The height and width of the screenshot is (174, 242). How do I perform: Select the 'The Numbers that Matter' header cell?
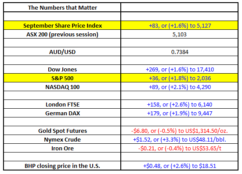click(62, 7)
